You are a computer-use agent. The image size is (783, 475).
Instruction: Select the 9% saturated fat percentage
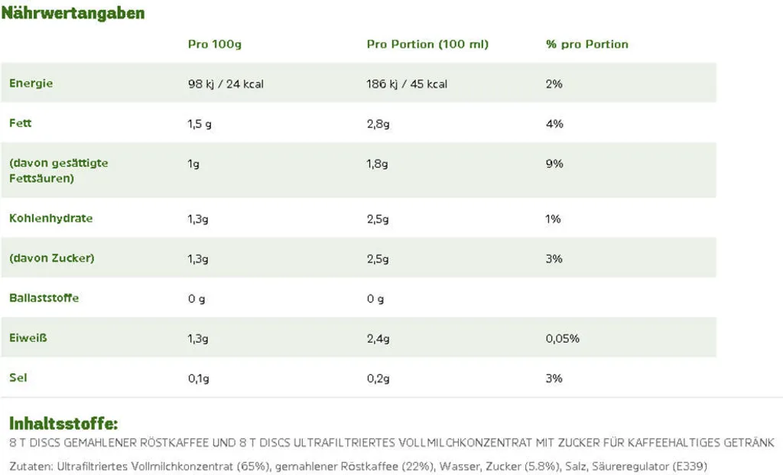[554, 164]
